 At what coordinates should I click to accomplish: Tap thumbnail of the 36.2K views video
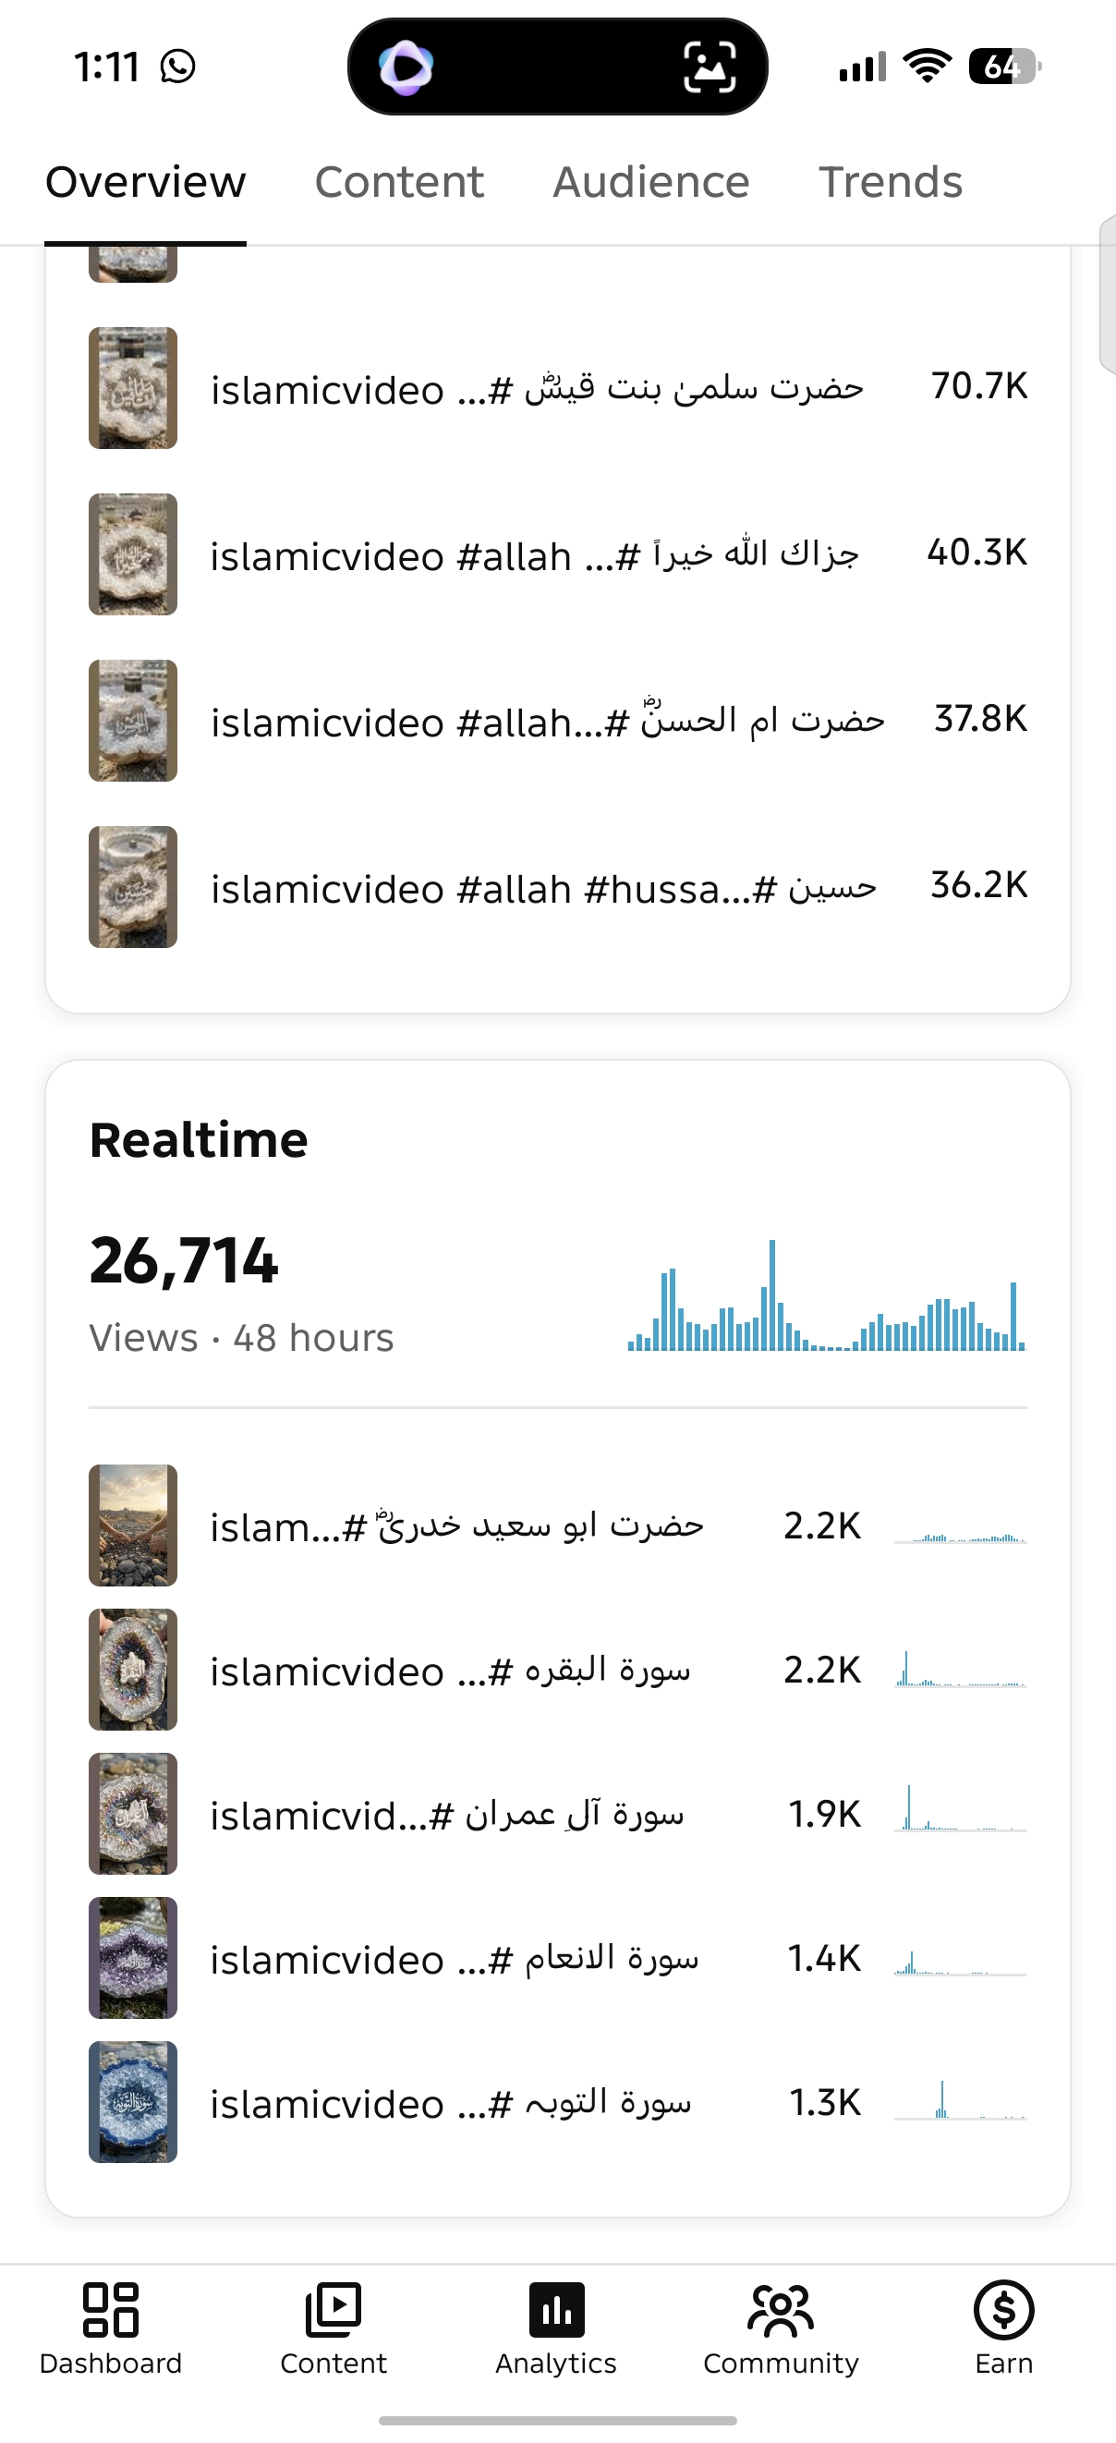(x=133, y=887)
